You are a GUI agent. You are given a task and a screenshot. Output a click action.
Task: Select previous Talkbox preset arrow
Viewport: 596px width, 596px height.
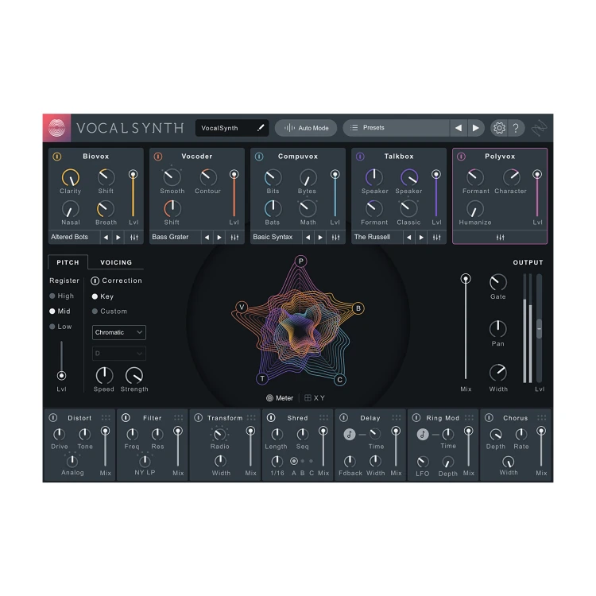[408, 237]
